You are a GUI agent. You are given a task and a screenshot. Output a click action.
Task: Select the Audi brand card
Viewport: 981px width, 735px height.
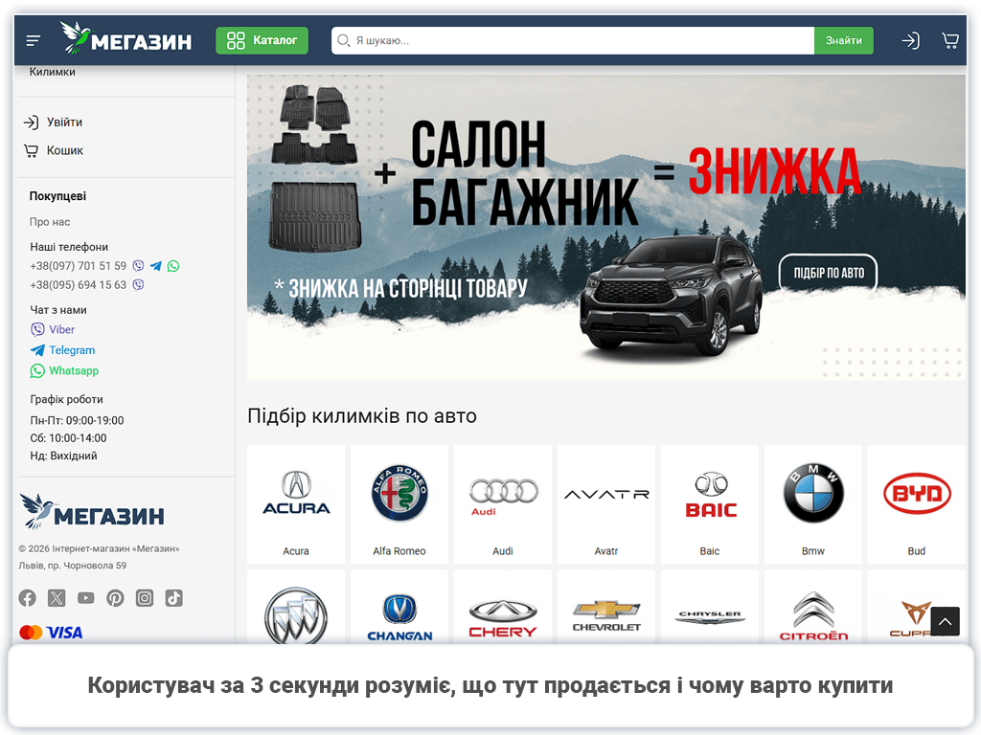pos(502,504)
